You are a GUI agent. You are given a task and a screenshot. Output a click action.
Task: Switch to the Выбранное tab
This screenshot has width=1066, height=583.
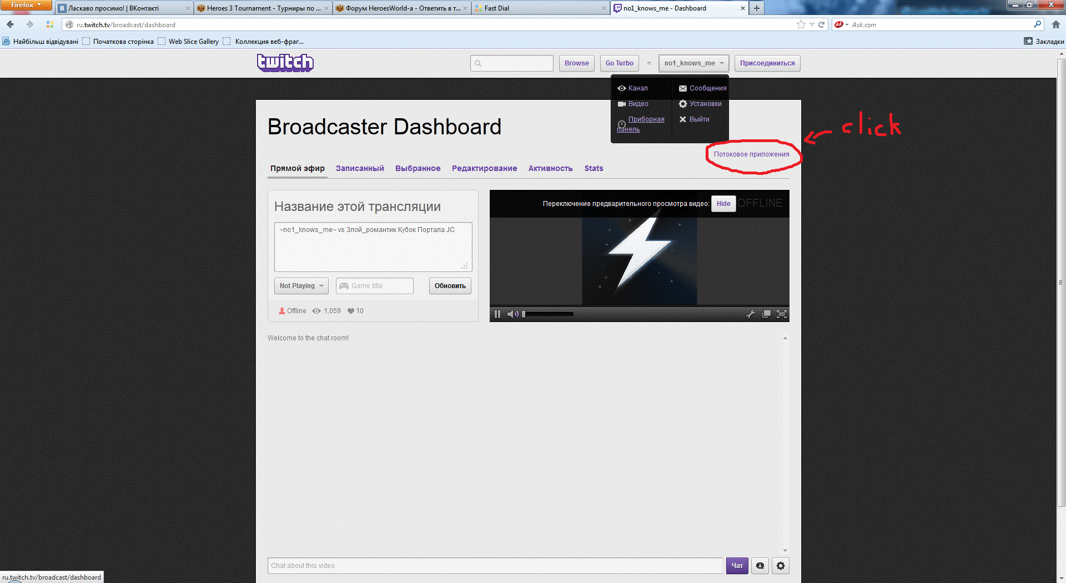coord(418,168)
